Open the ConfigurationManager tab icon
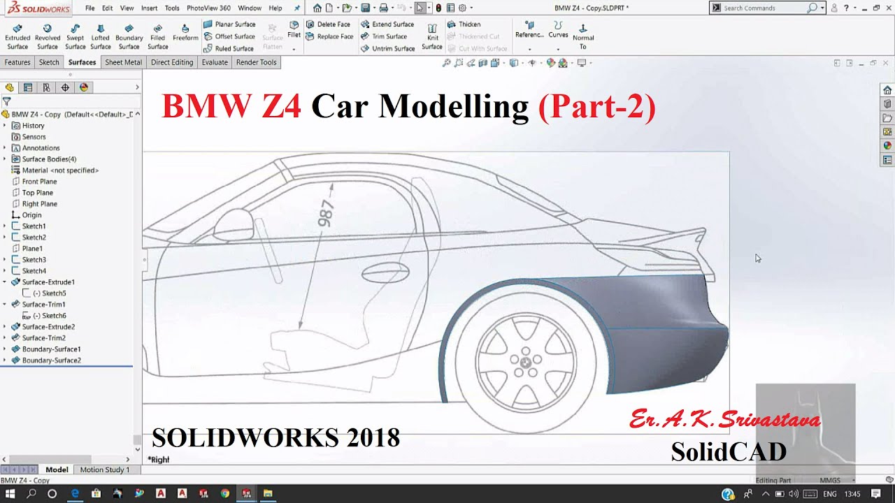895x503 pixels. [46, 87]
